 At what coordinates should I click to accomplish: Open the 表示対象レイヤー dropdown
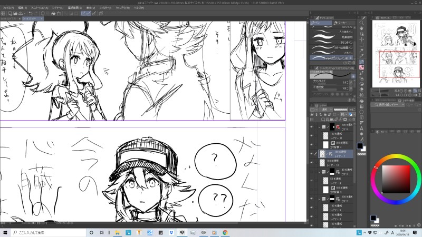point(388,104)
